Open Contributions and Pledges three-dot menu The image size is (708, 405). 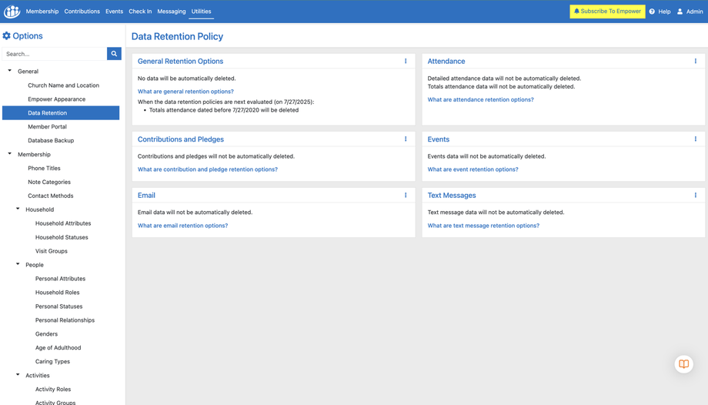tap(406, 139)
